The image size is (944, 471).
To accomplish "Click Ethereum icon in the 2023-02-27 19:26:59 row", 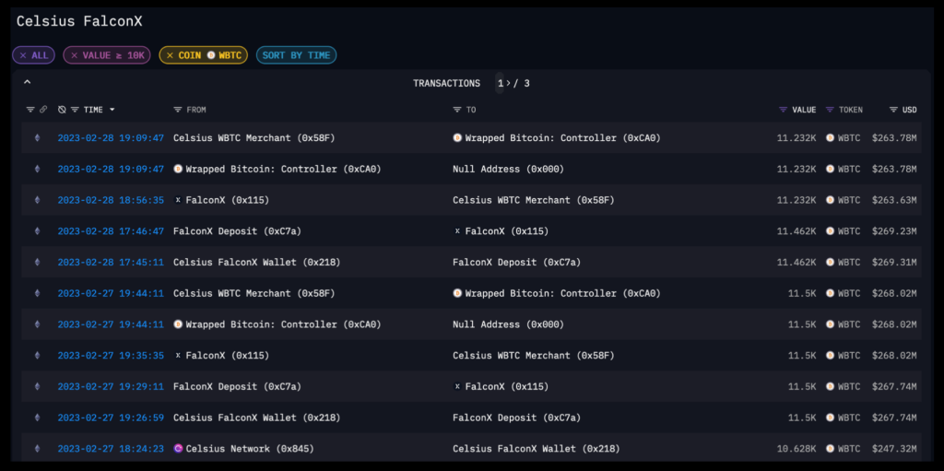I will click(x=37, y=418).
